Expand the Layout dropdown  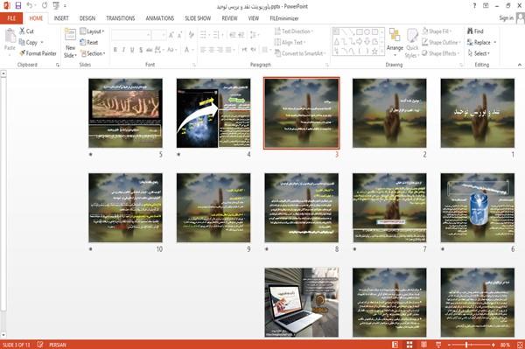(92, 31)
